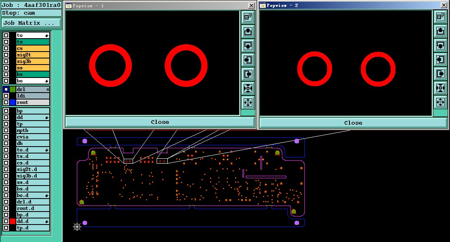Viewport: 450px width, 242px height.
Task: Click red color swatch of dd.d layer
Action: pyautogui.click(x=13, y=221)
